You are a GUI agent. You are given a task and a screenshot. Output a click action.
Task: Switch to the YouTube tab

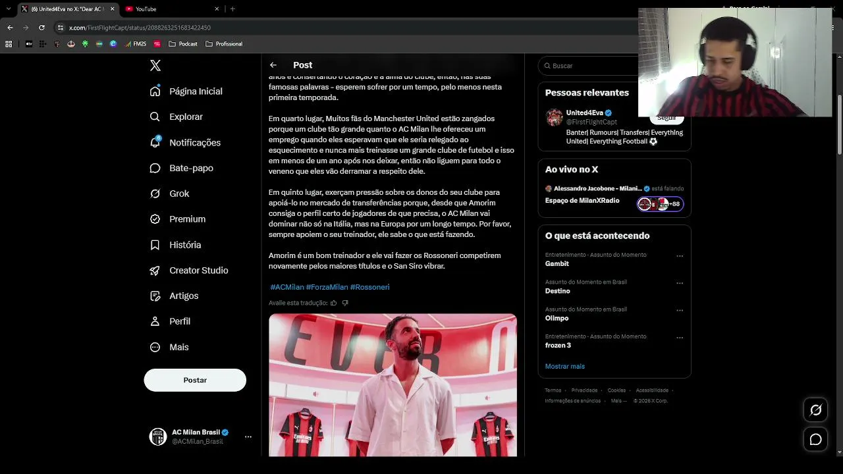(173, 9)
